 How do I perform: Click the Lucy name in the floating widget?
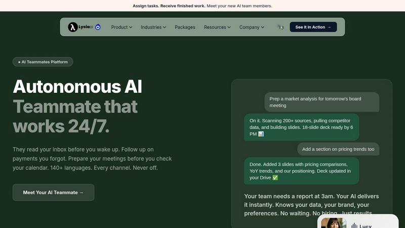click(x=365, y=226)
